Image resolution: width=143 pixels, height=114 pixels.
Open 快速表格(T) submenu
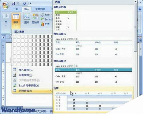(x=32, y=91)
